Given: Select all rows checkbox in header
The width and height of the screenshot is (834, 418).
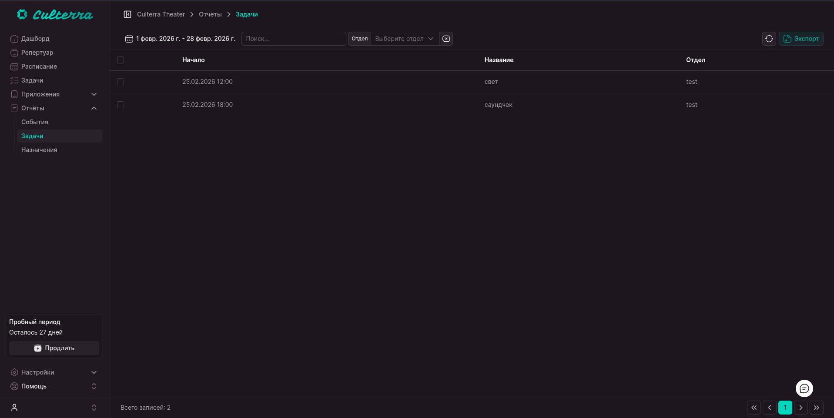Looking at the screenshot, I should click(121, 60).
